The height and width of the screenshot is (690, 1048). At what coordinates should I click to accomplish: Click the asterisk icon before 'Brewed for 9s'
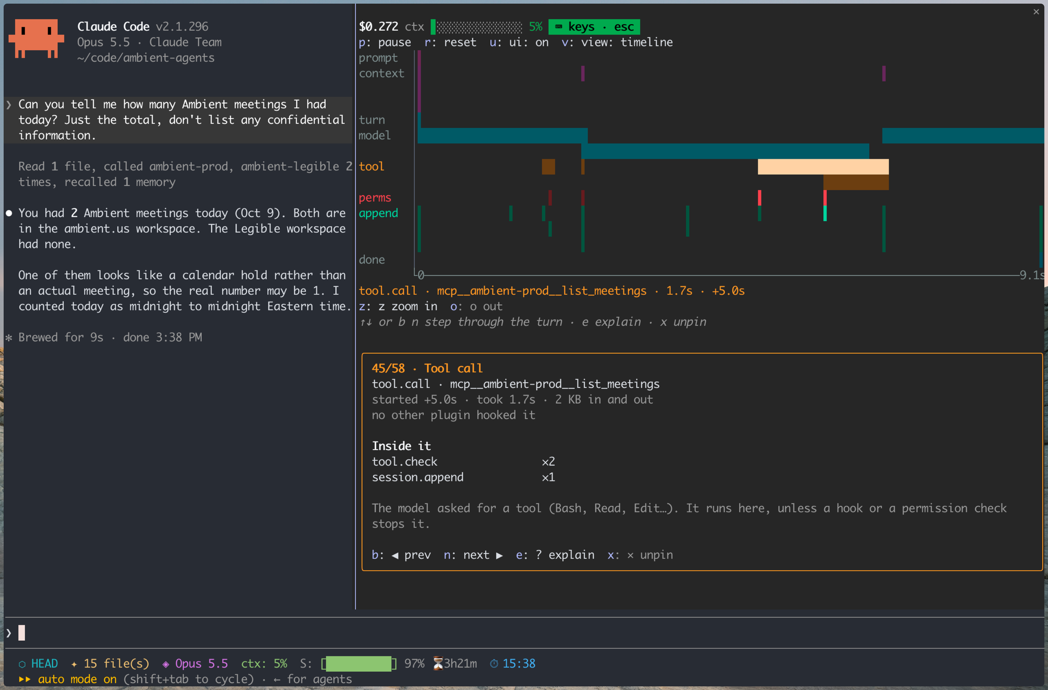click(9, 338)
